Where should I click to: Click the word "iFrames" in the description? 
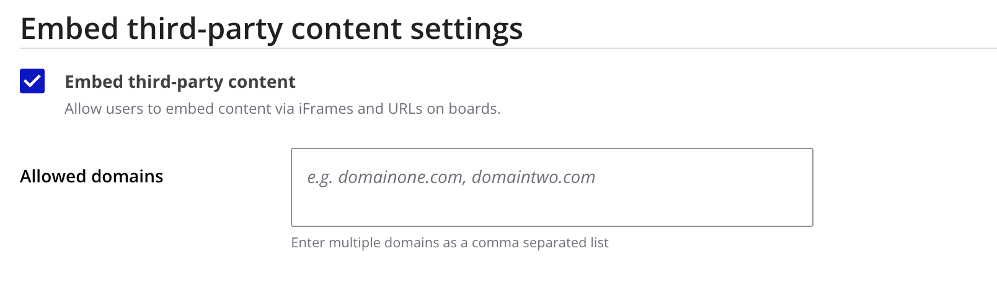tap(326, 109)
